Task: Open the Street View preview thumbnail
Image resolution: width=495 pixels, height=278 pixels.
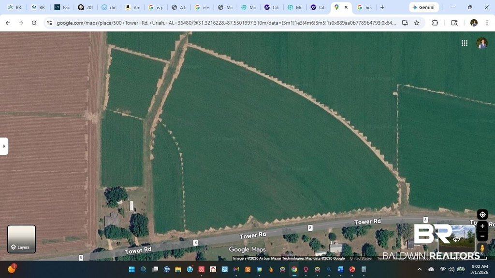Action: tap(456, 239)
